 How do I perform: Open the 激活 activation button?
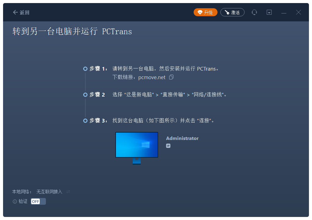coord(232,12)
